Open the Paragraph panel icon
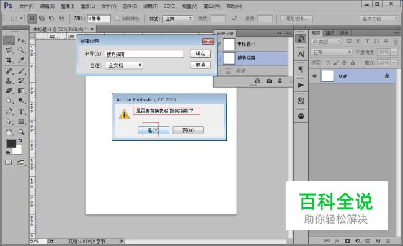 point(301,70)
